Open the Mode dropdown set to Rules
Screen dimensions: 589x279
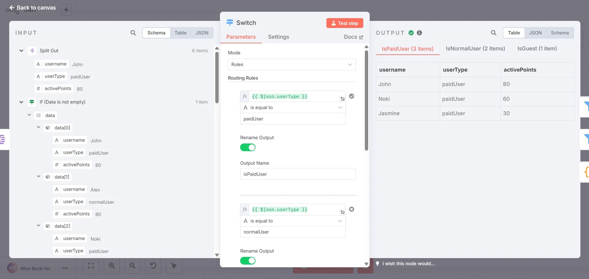tap(292, 65)
